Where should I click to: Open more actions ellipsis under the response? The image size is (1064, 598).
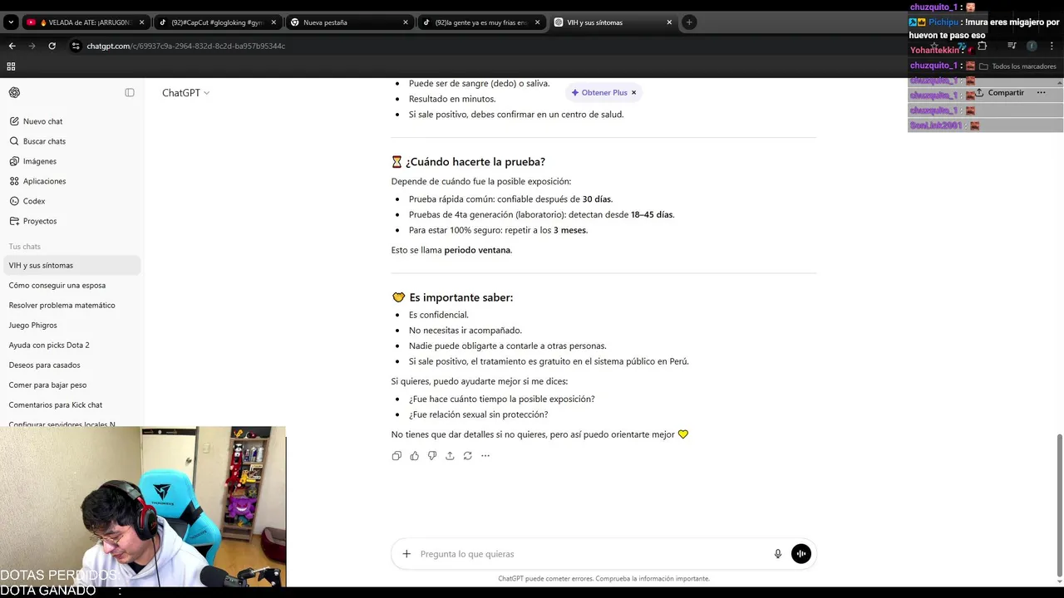pos(485,456)
